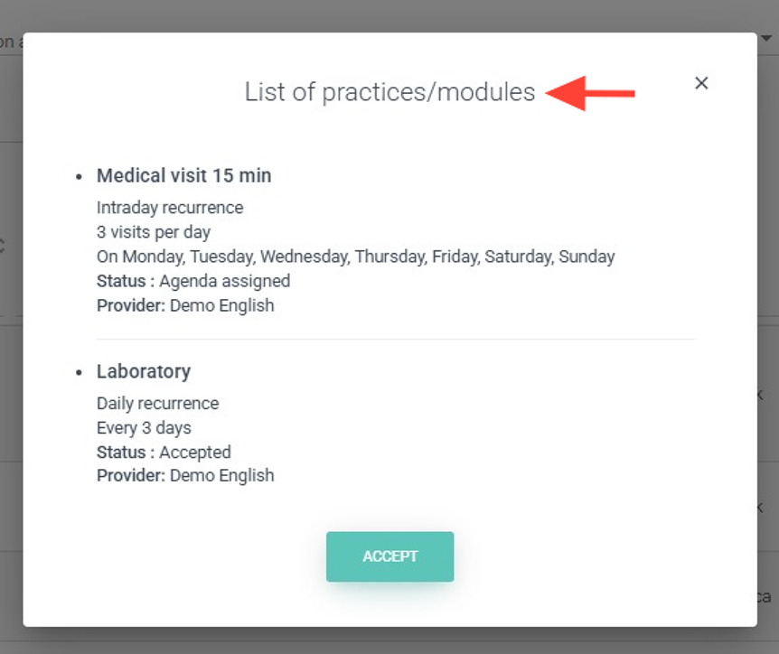The image size is (779, 654).
Task: Click the divider line between the practices
Action: 396,339
